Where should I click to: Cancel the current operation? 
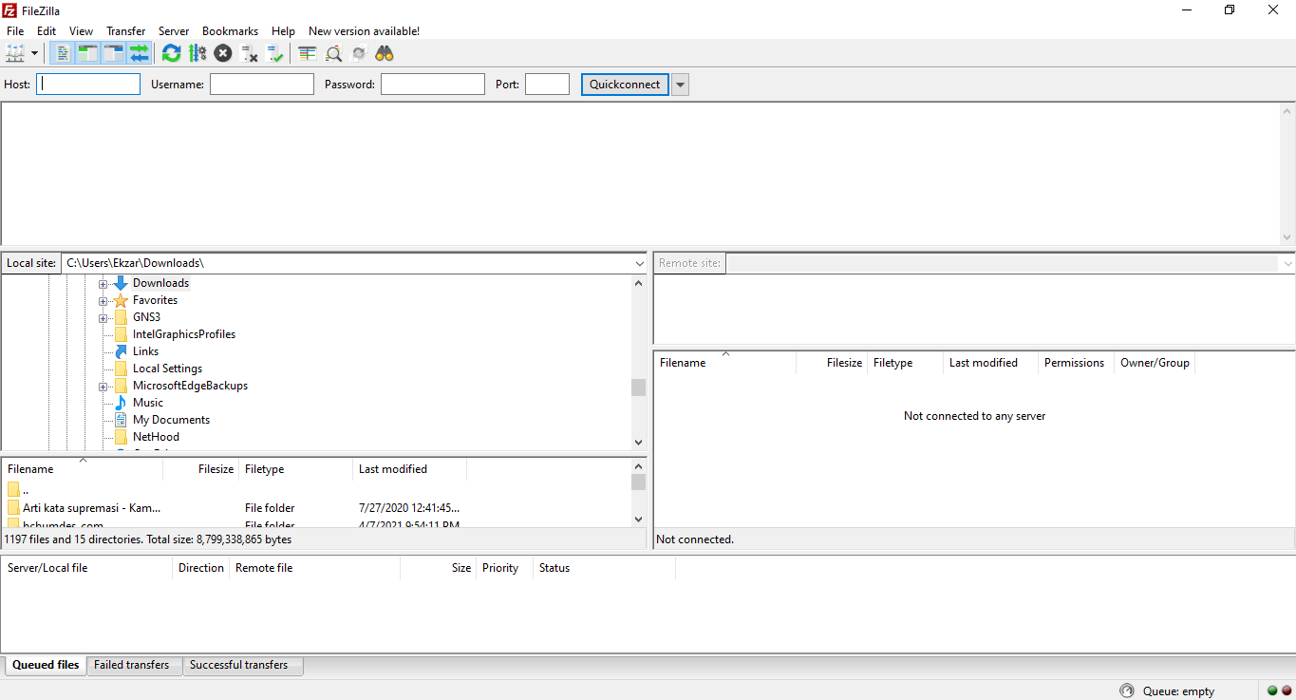[223, 53]
